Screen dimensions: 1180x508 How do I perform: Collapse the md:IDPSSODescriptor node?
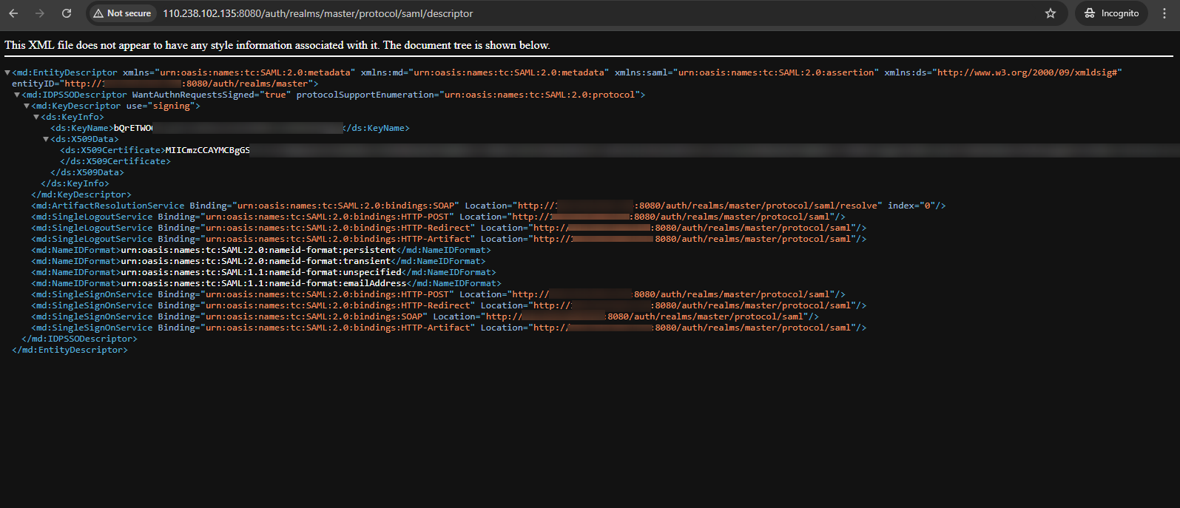point(17,95)
